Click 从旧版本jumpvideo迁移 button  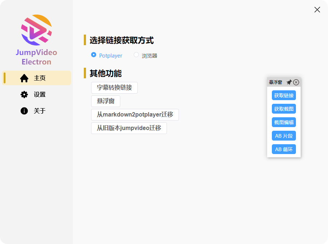pos(129,128)
